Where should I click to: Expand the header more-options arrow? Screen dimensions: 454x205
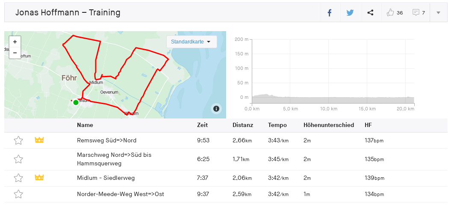(438, 13)
